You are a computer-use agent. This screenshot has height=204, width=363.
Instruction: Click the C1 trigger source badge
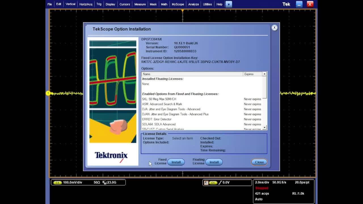coord(213,182)
